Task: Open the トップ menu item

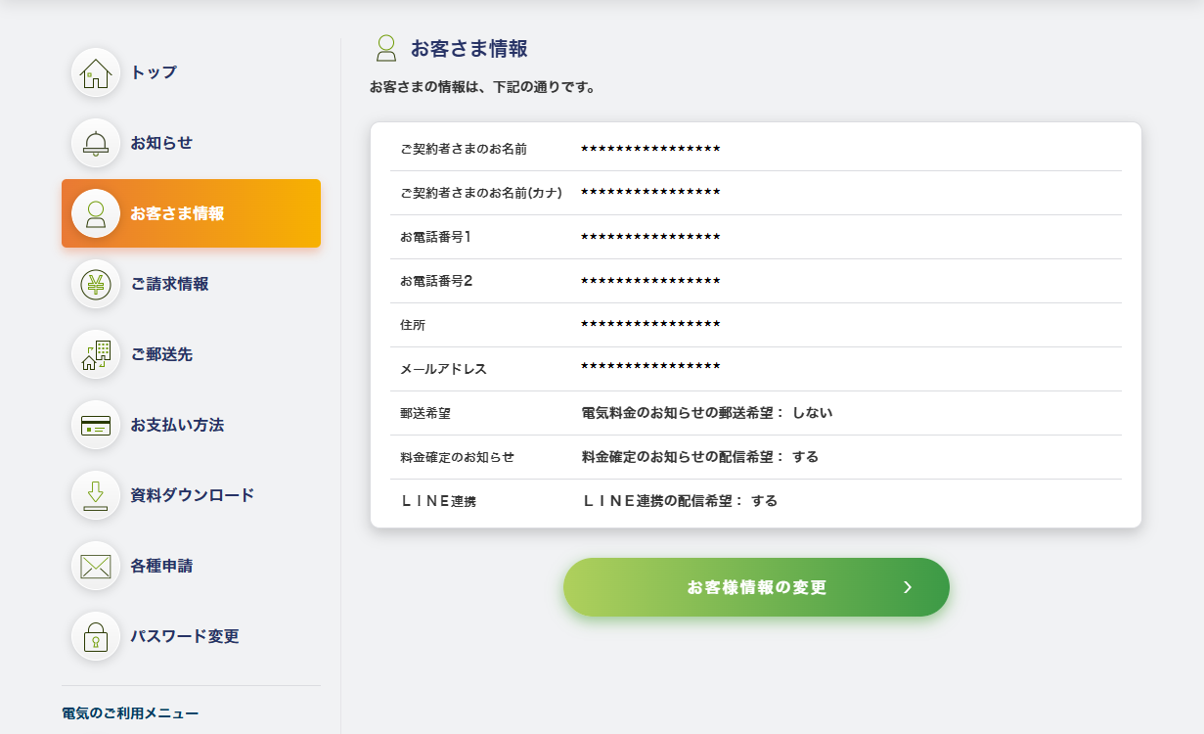Action: [154, 72]
